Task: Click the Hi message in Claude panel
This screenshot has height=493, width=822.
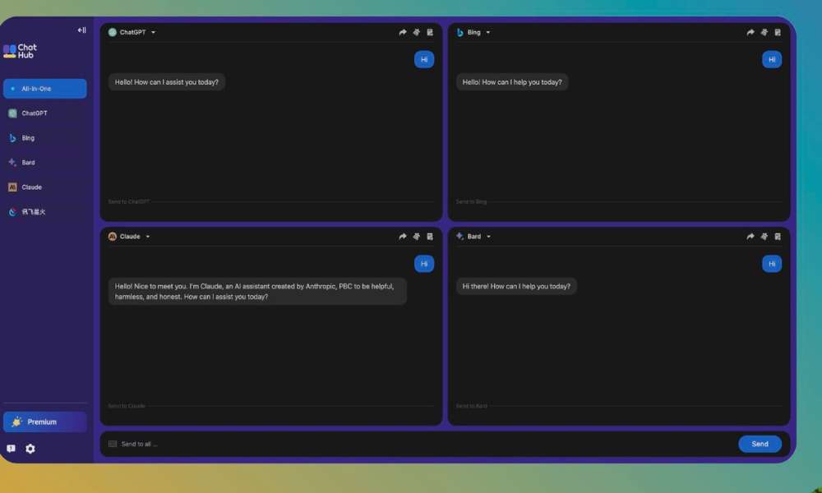Action: [x=424, y=264]
